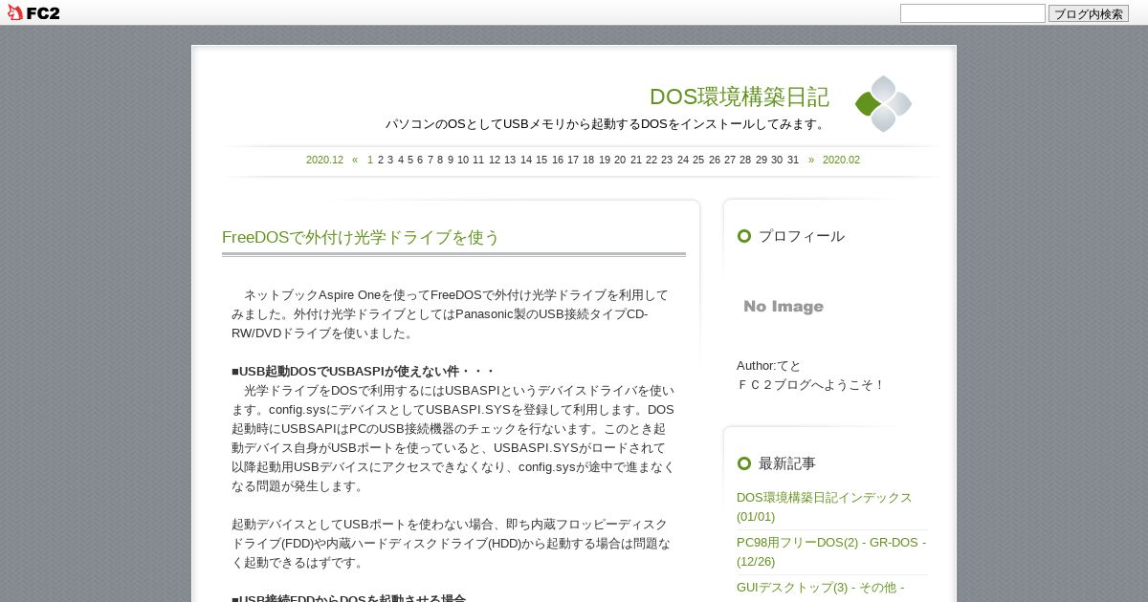The width and height of the screenshot is (1148, 602).
Task: Click calendar day 15 text
Action: point(541,160)
